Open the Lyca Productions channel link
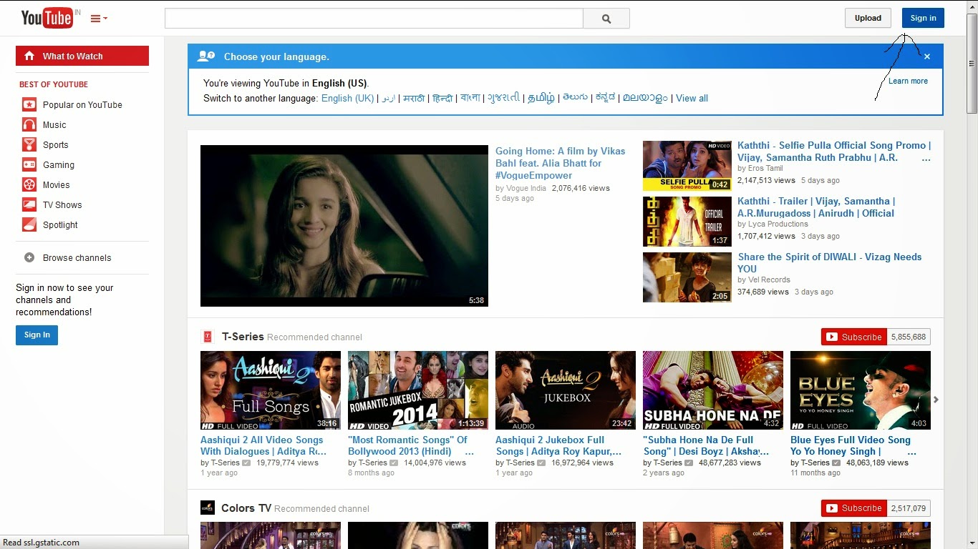 (x=778, y=224)
